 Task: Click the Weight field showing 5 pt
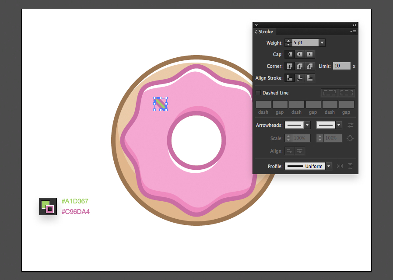click(305, 42)
